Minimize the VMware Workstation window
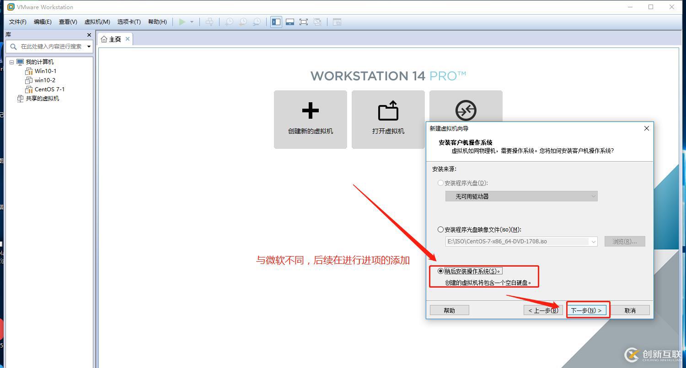This screenshot has width=686, height=368. [630, 7]
